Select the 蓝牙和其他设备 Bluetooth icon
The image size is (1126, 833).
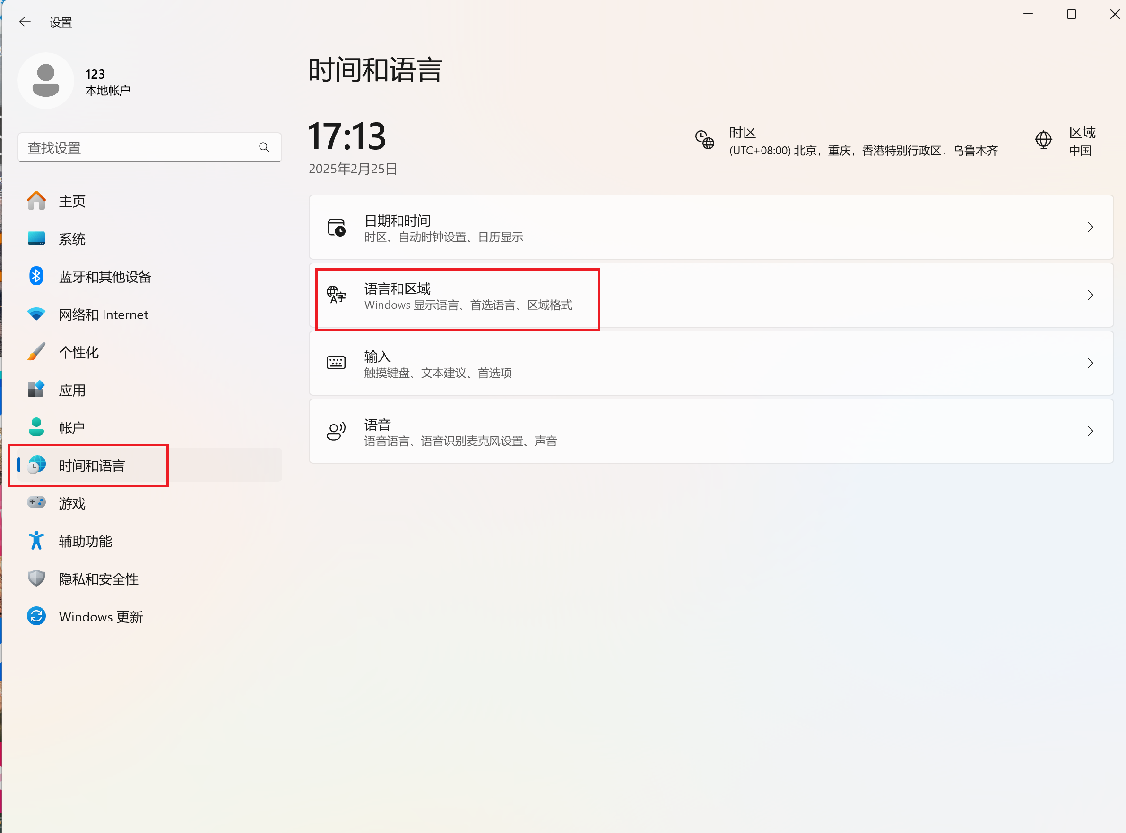pos(36,276)
